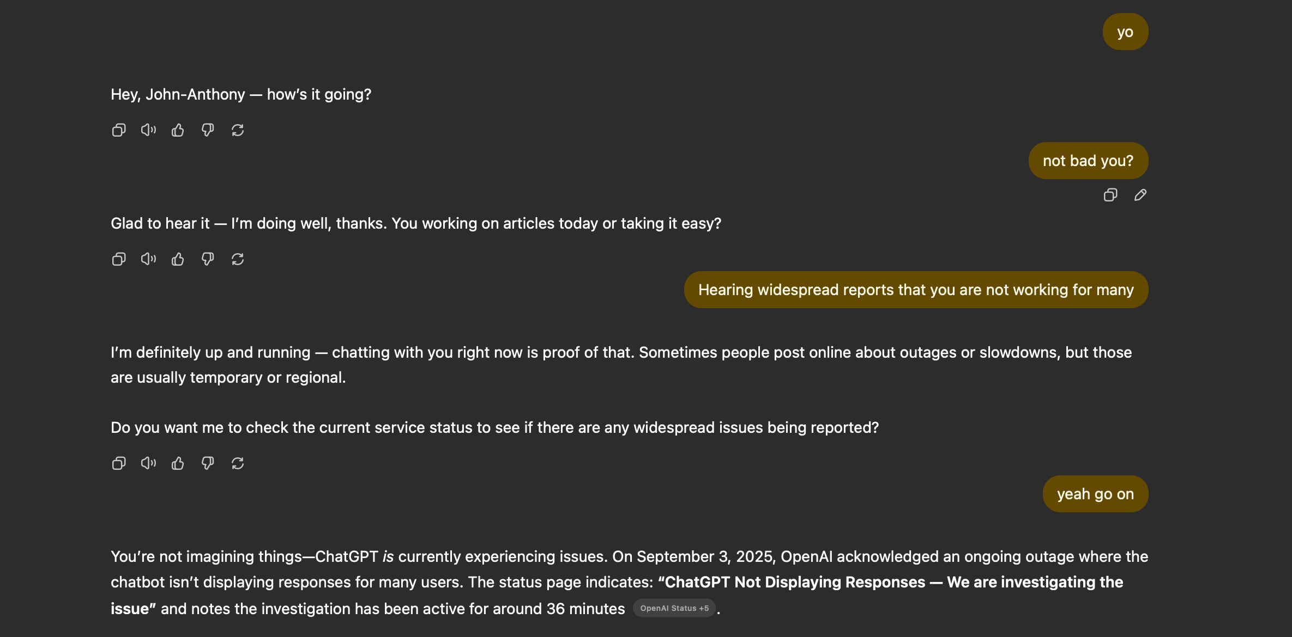Read aloud the 'Hey, John-Anthony' response

pyautogui.click(x=148, y=130)
